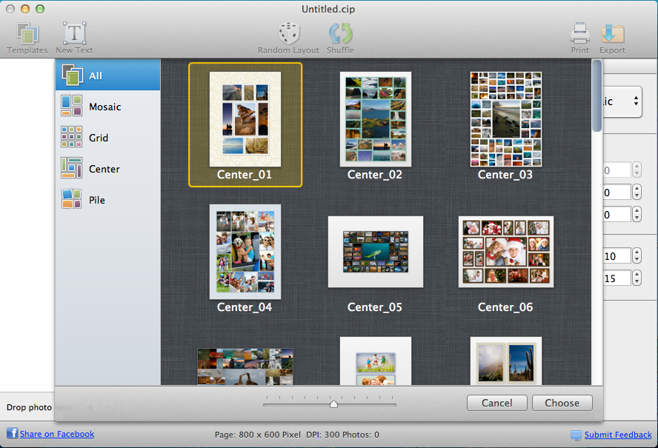Viewport: 658px width, 448px height.
Task: Choose the All category label
Action: 96,76
